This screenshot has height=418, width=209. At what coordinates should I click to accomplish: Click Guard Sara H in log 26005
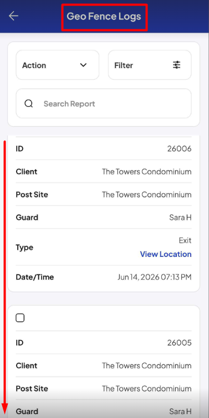point(180,411)
